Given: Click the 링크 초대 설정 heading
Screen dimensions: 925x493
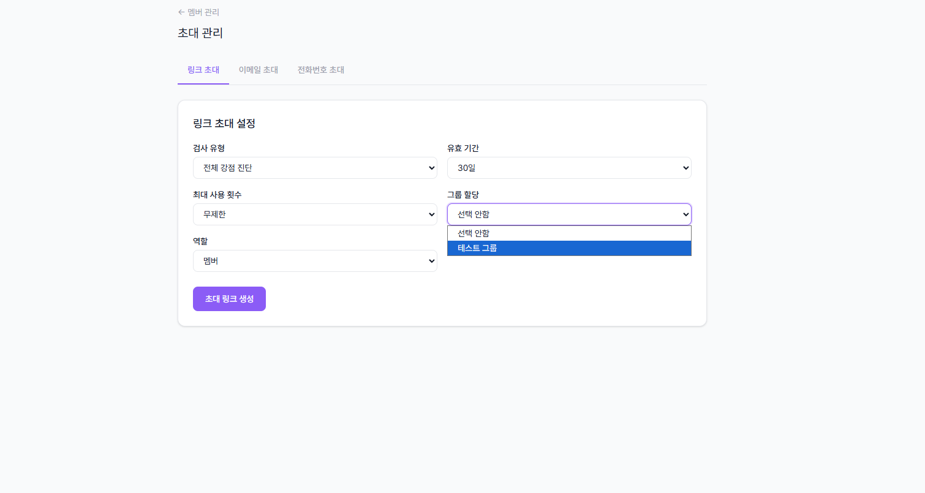Looking at the screenshot, I should pos(224,123).
